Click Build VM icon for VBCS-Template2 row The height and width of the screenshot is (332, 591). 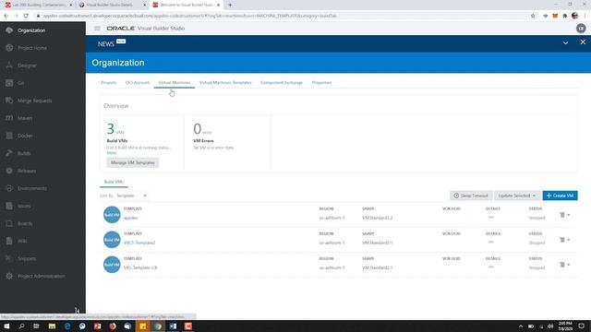click(112, 240)
